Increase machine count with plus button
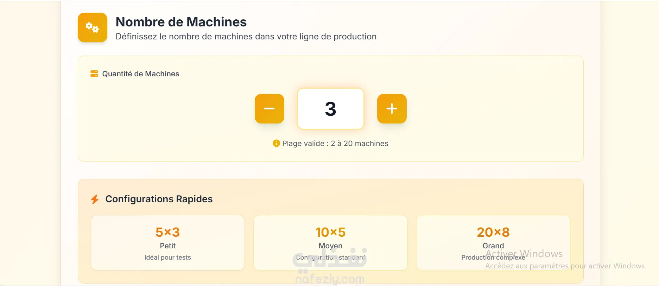The height and width of the screenshot is (286, 659). [x=392, y=109]
